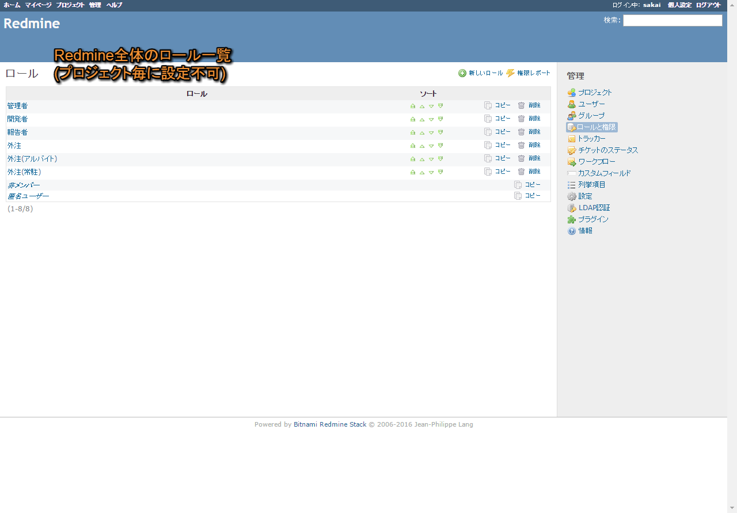Click ログアウト to sign out
This screenshot has width=737, height=513.
click(708, 5)
